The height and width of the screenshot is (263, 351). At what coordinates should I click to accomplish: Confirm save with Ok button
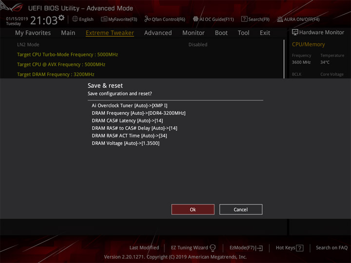pyautogui.click(x=193, y=209)
